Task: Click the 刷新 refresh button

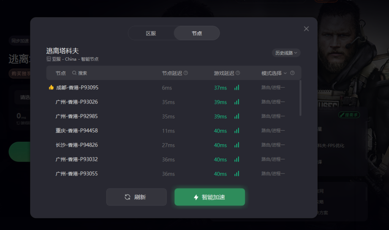Action: (x=136, y=197)
